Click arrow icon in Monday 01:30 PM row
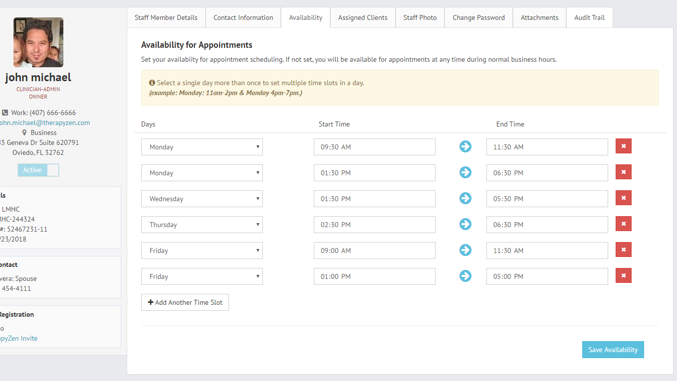Viewport: 677px width, 381px height. coord(465,172)
